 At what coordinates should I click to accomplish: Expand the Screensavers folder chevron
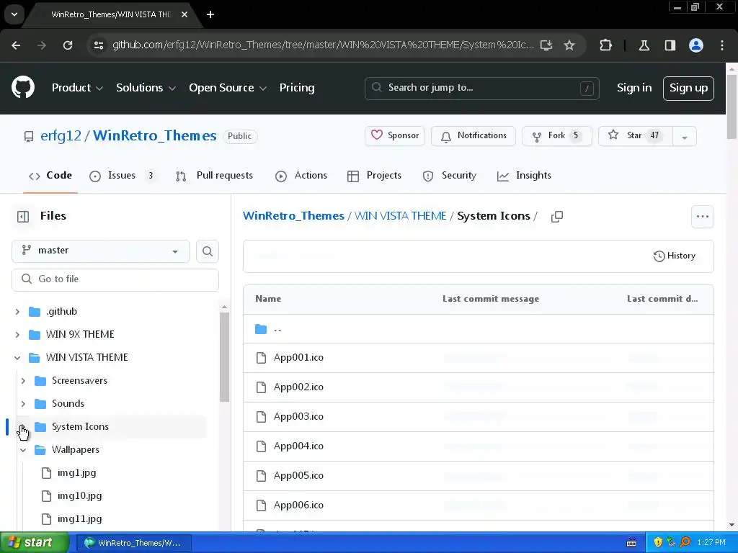click(23, 381)
